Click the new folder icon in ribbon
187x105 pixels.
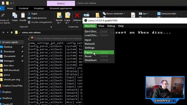pos(97,15)
